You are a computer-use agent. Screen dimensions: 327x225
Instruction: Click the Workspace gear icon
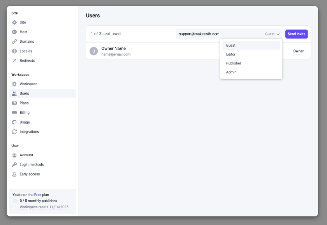15,84
